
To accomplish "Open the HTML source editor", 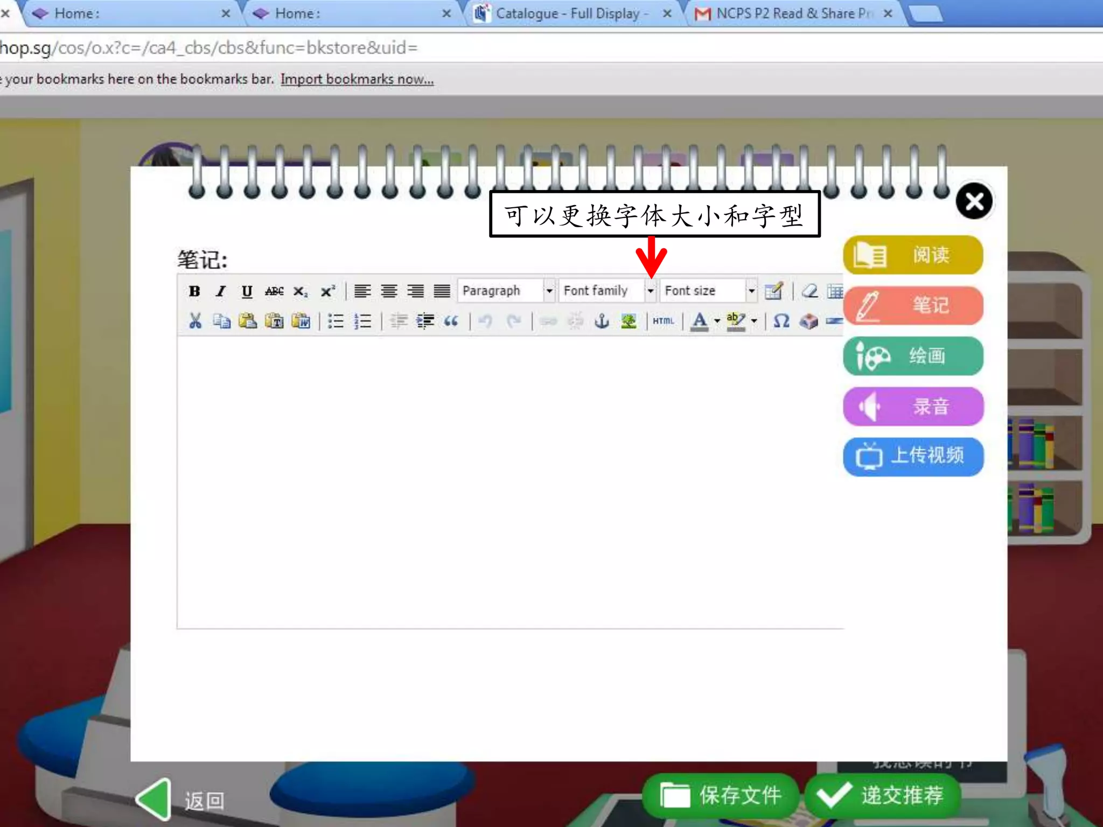I will click(x=663, y=321).
